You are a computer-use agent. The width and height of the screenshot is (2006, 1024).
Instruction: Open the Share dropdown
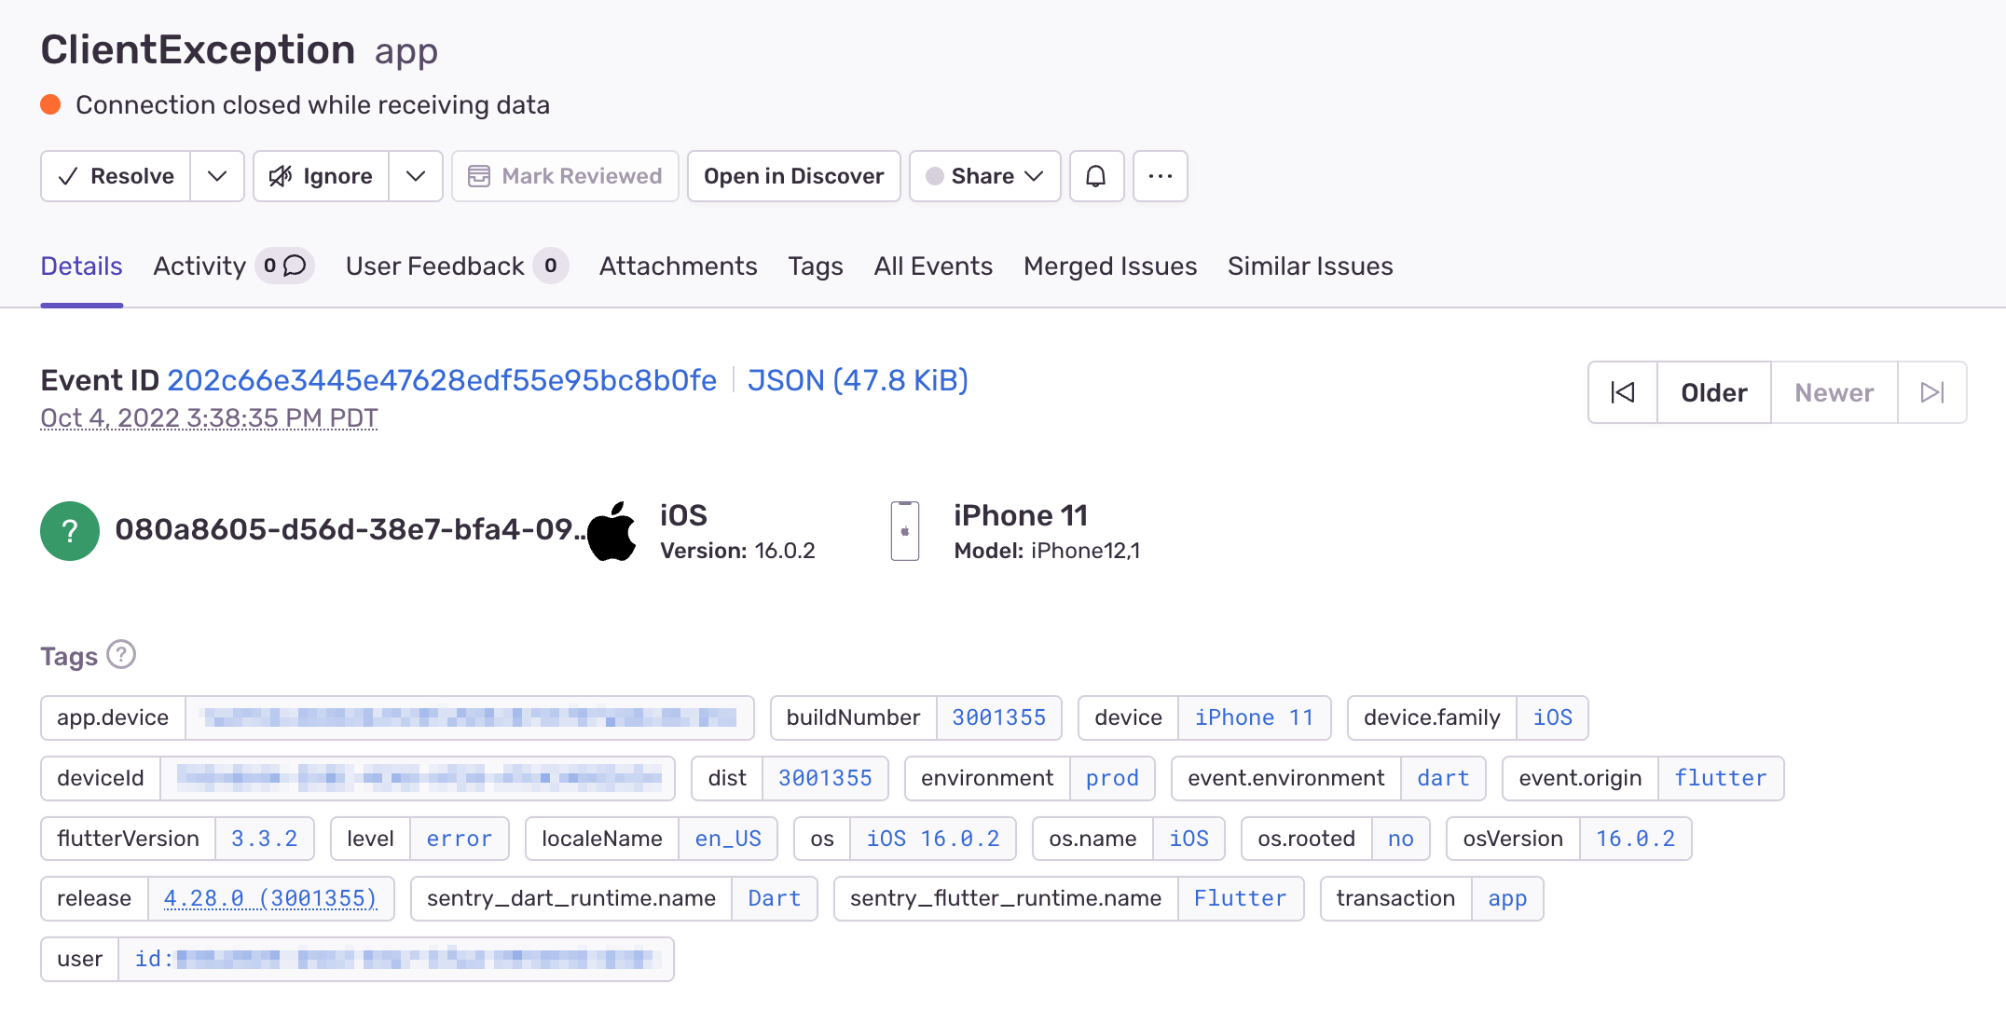pyautogui.click(x=984, y=176)
